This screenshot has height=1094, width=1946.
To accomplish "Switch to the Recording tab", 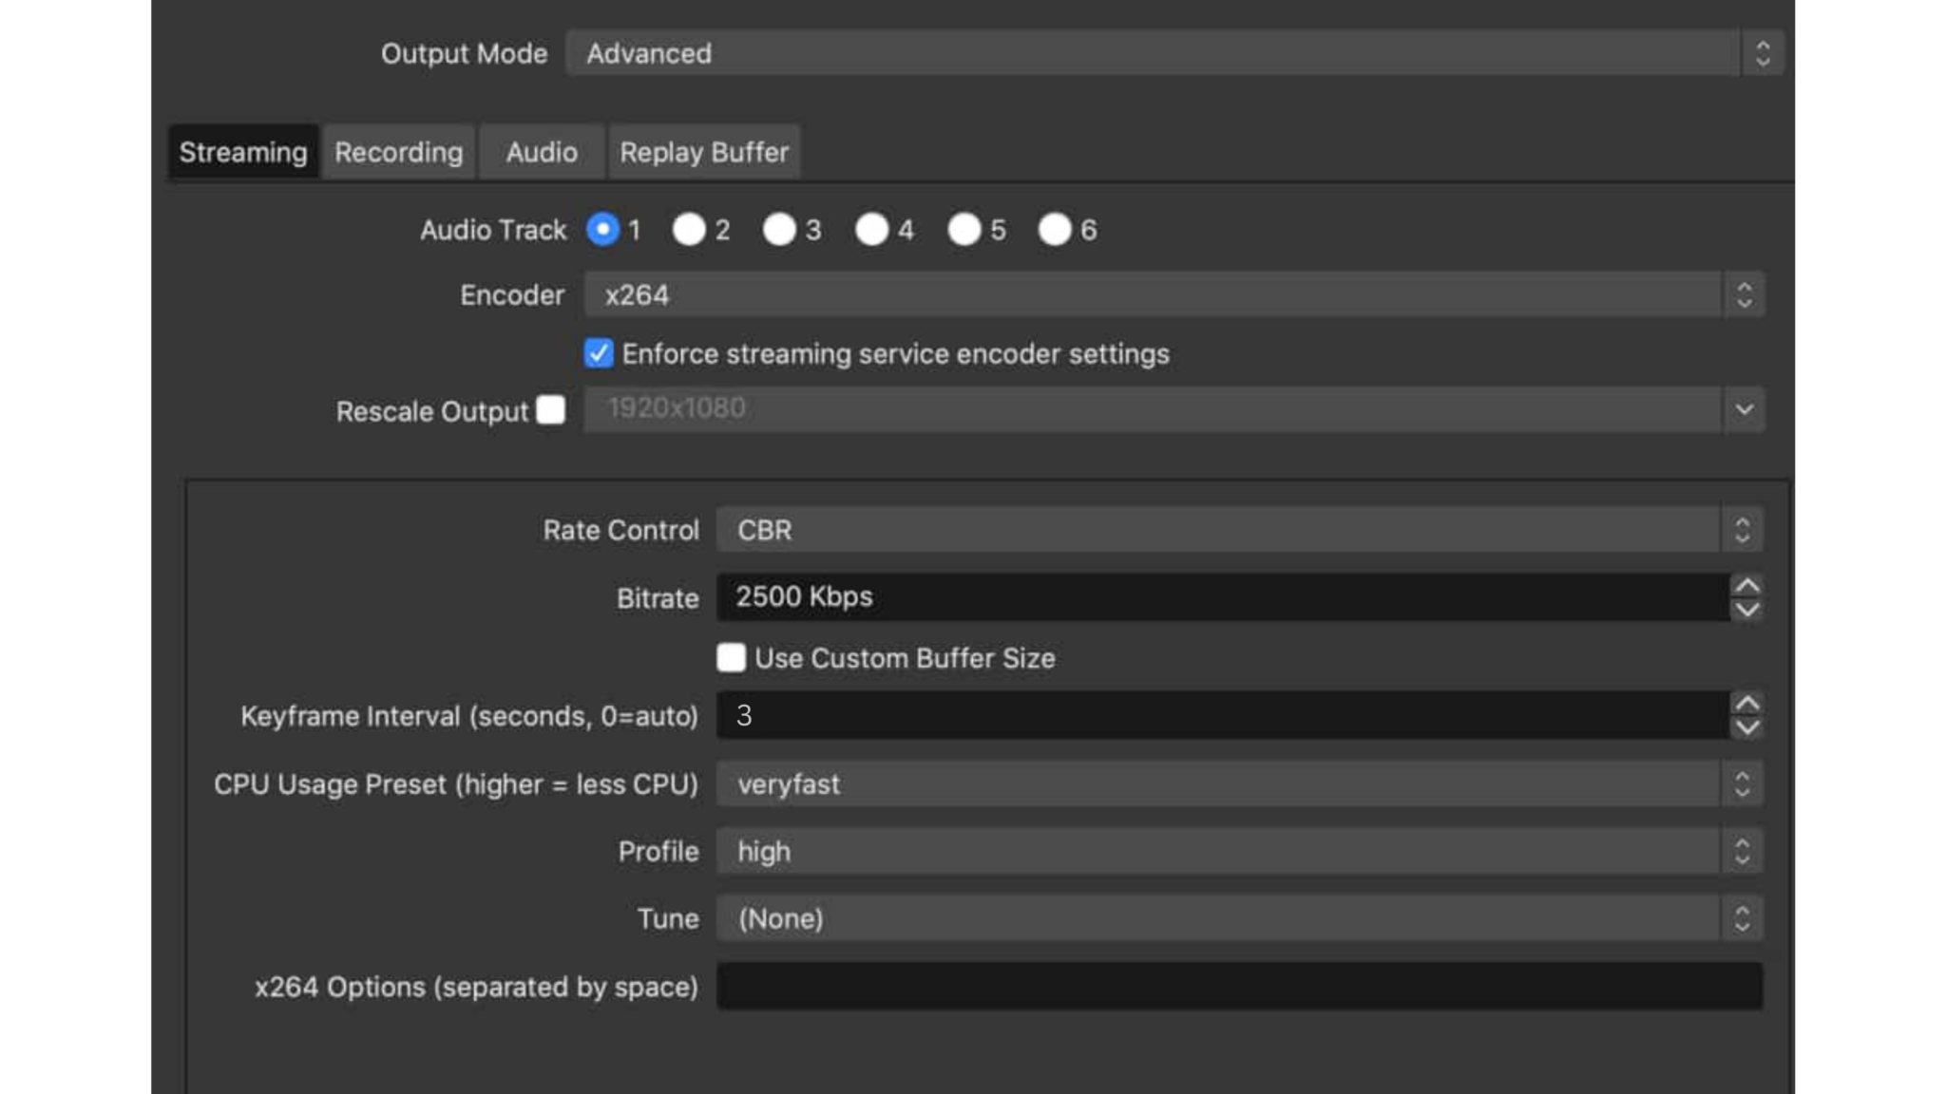I will (398, 151).
